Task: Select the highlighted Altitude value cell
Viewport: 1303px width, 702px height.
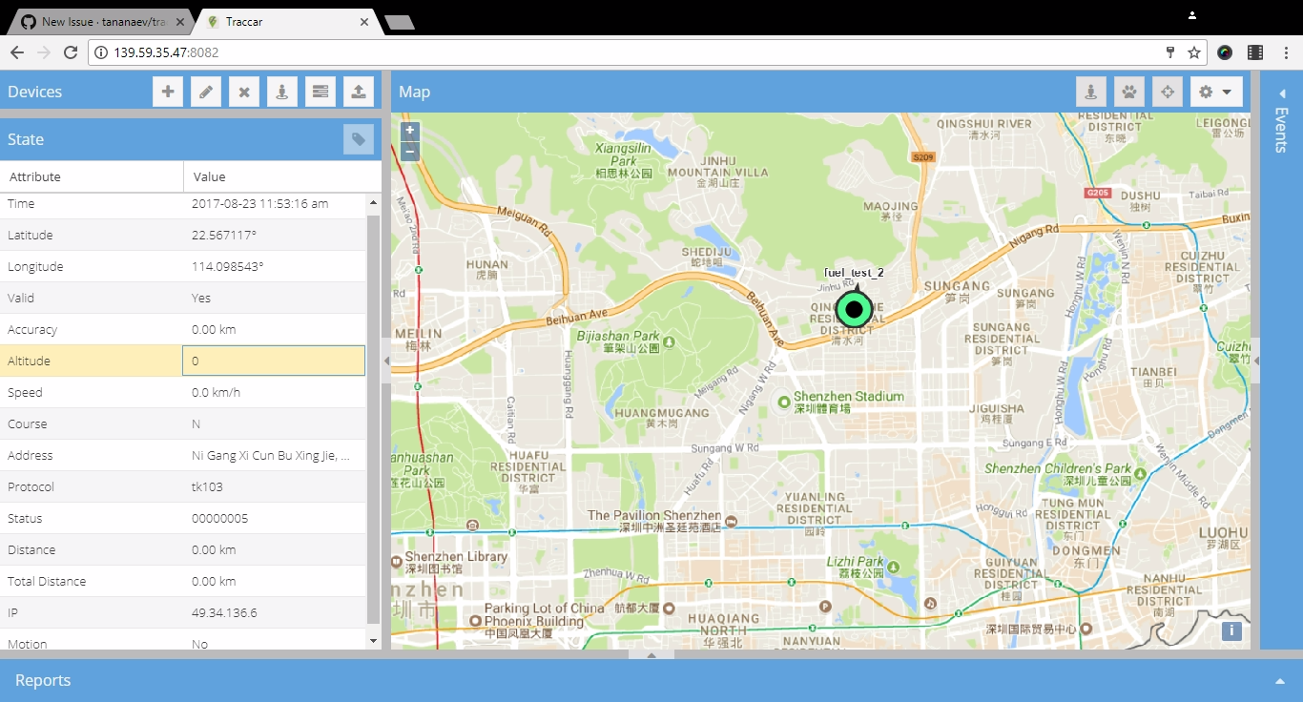Action: [274, 361]
